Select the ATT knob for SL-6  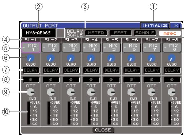tap(132, 92)
